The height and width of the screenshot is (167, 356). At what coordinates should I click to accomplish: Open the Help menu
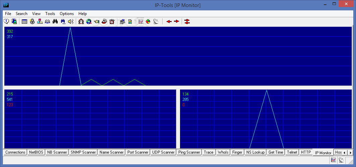[83, 14]
